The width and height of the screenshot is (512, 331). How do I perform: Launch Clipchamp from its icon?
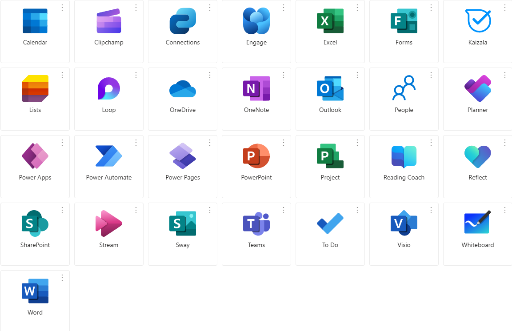point(109,21)
